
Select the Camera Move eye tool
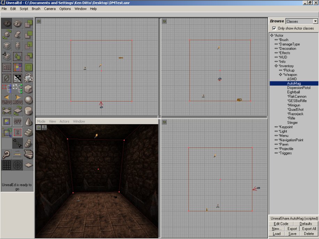pyautogui.click(x=7, y=23)
